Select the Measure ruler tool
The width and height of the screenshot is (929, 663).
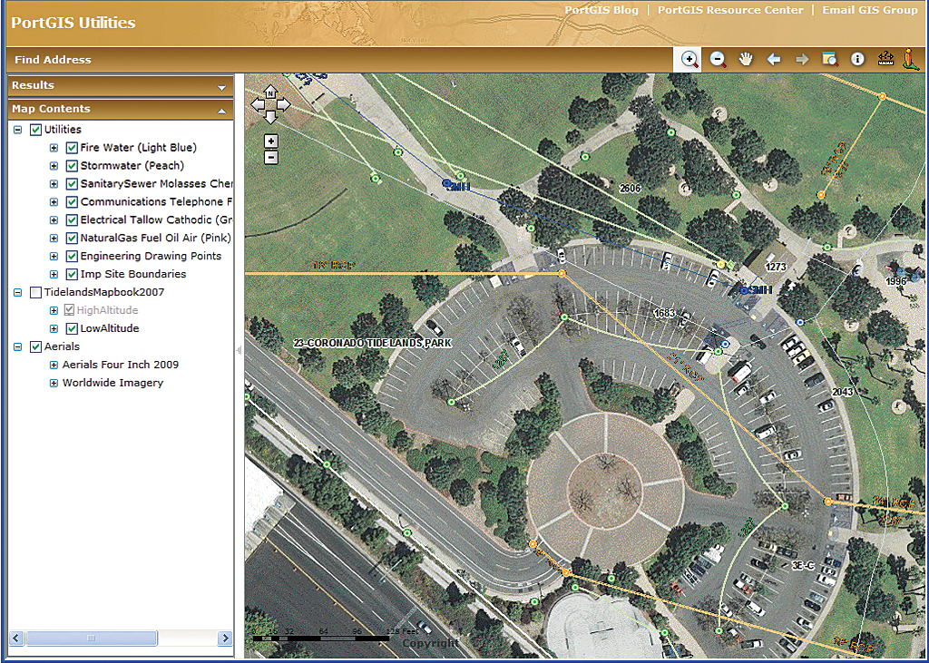(x=885, y=59)
